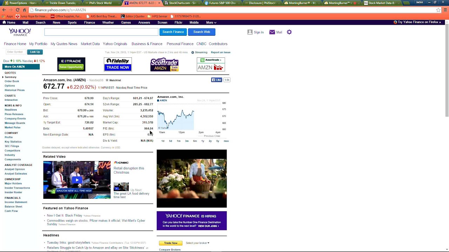449x252 pixels.
Task: Open SEC Filings link
Action: [x=12, y=146]
